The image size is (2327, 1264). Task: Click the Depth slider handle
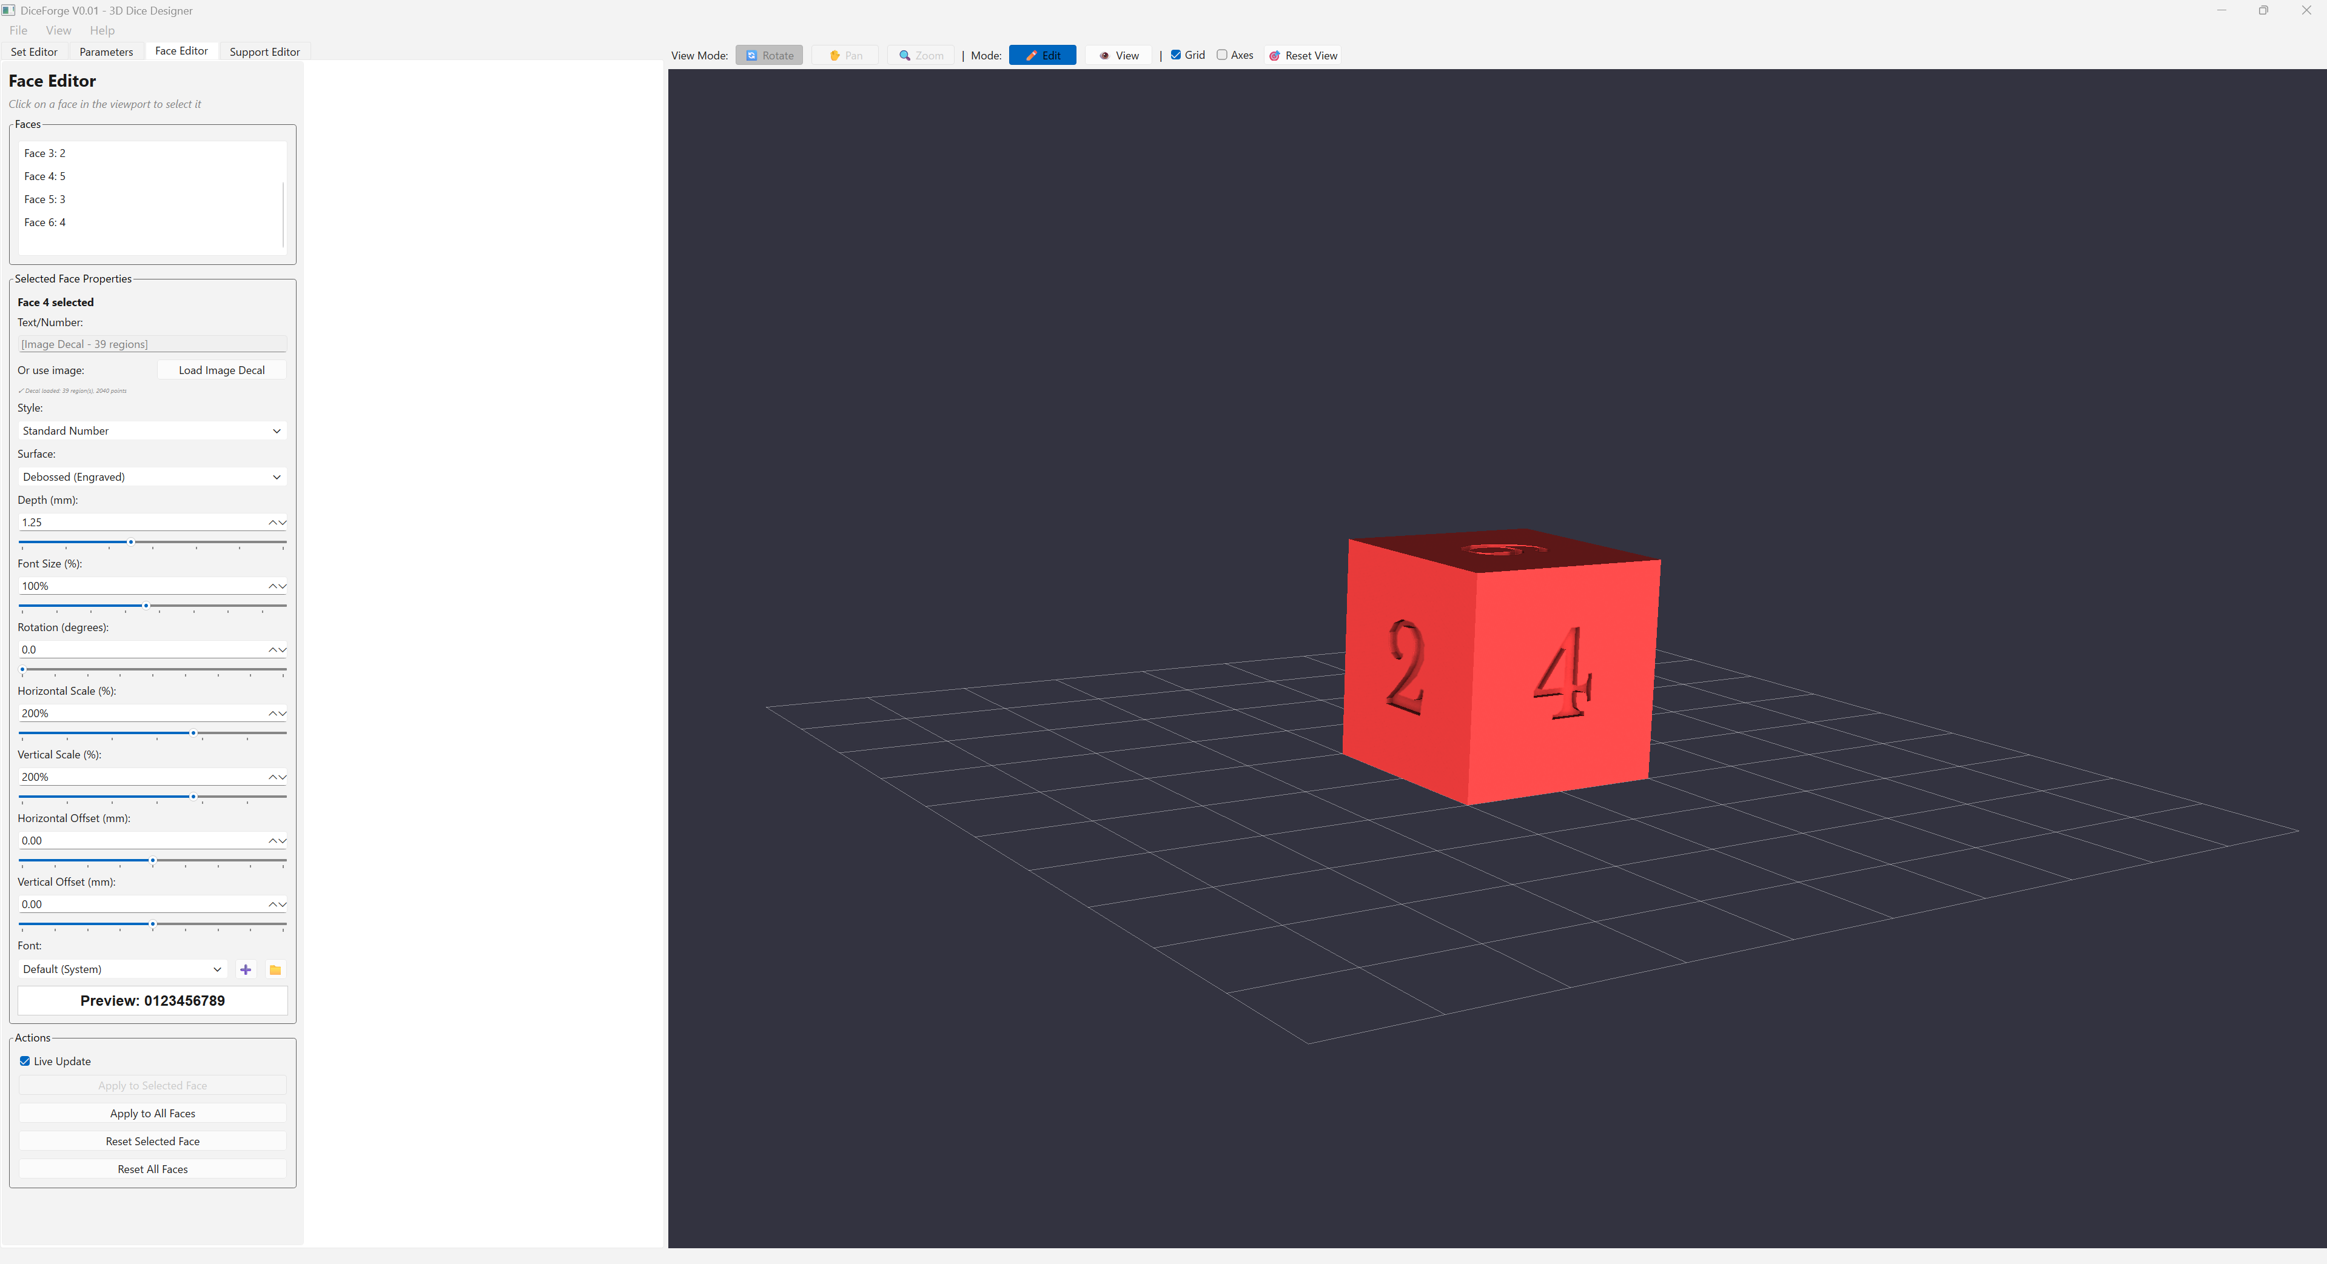(131, 542)
